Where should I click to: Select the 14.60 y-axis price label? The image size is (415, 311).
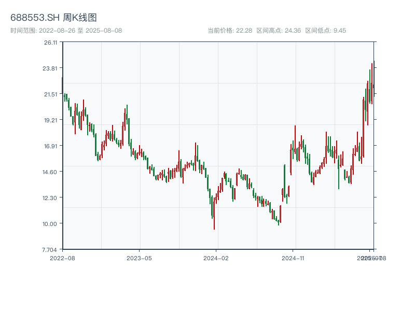(x=51, y=172)
